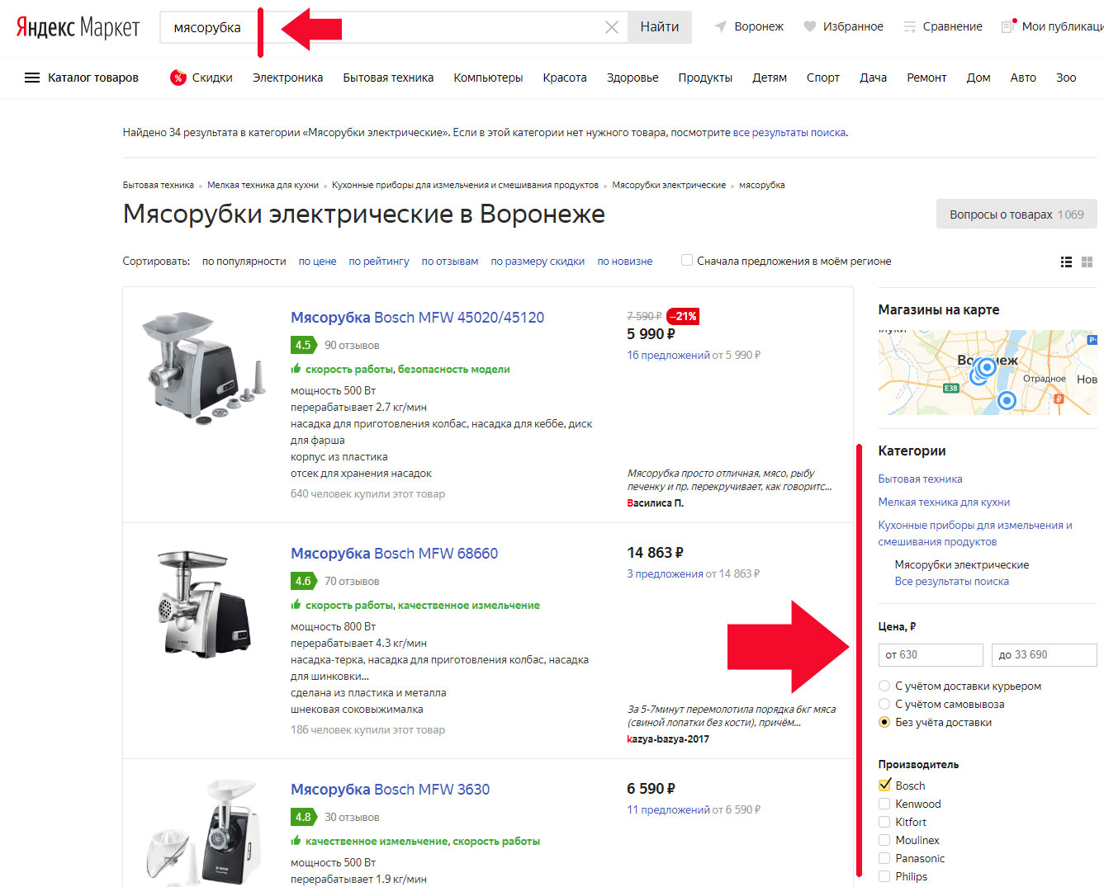Click the -21% discount badge
Screen dimensions: 1104x887
[683, 316]
